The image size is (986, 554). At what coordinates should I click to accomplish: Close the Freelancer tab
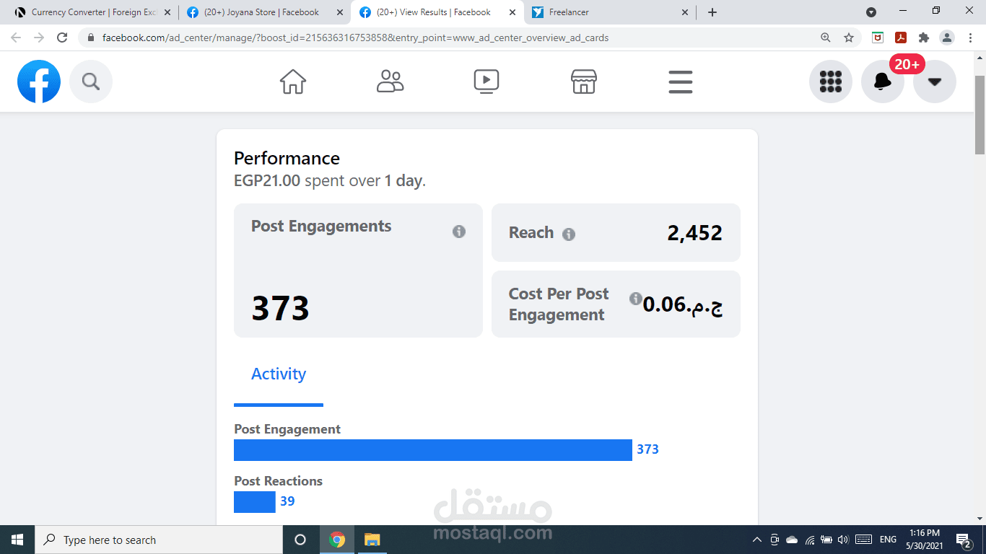(685, 12)
